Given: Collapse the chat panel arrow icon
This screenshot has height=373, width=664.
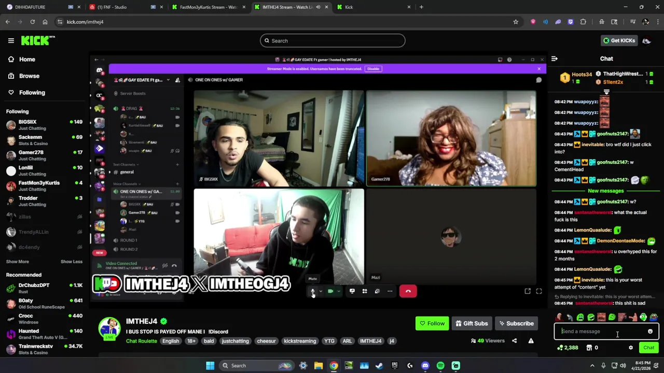Looking at the screenshot, I should (x=554, y=59).
